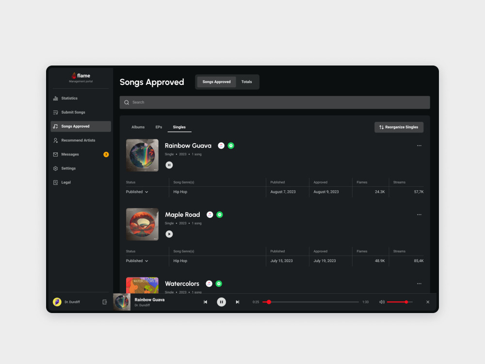Click the search magnifier icon
The height and width of the screenshot is (364, 485).
(127, 102)
